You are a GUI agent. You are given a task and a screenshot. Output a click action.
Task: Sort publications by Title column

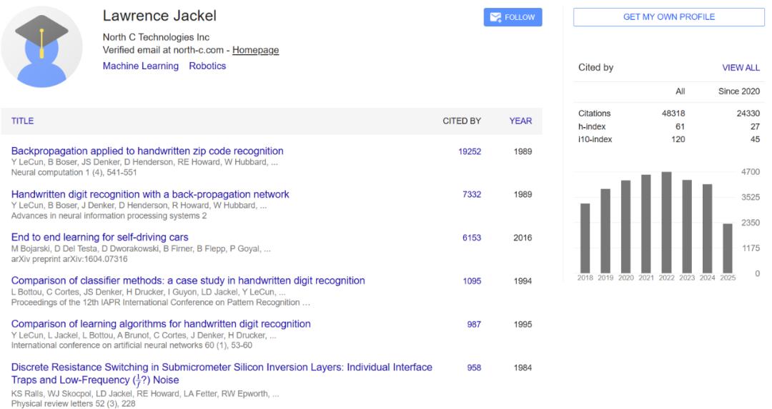(23, 121)
